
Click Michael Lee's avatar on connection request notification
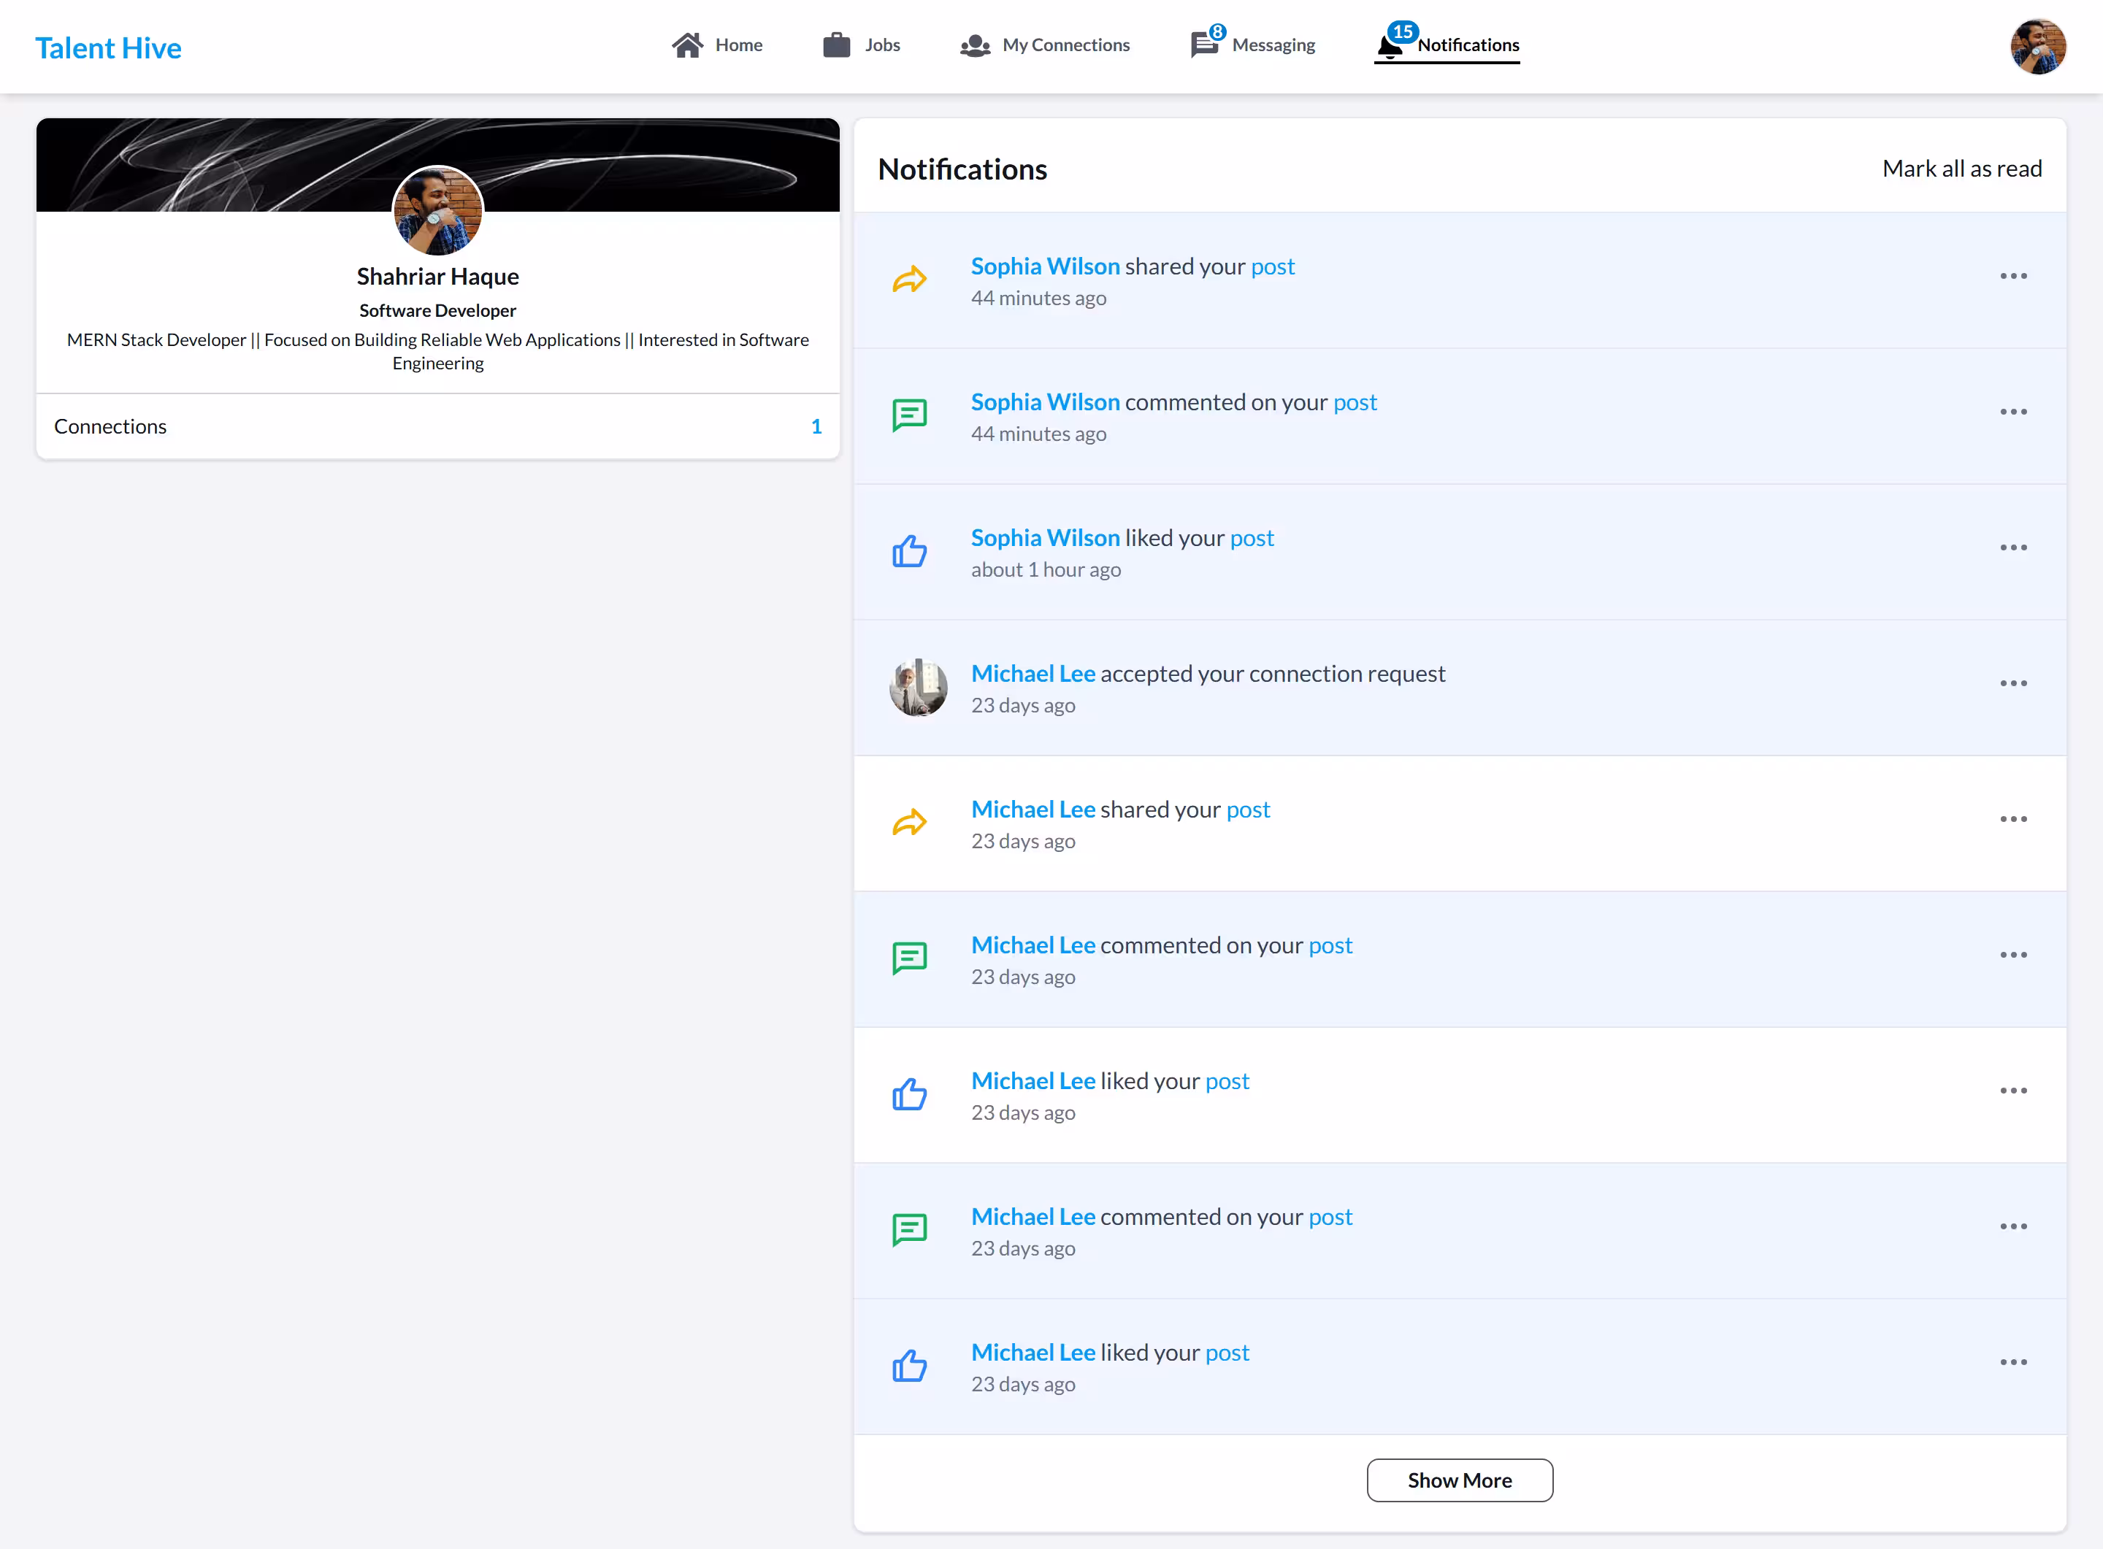tap(917, 688)
